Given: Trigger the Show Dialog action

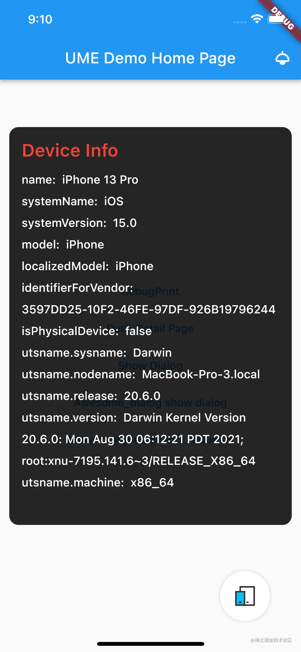Looking at the screenshot, I should pos(150,365).
